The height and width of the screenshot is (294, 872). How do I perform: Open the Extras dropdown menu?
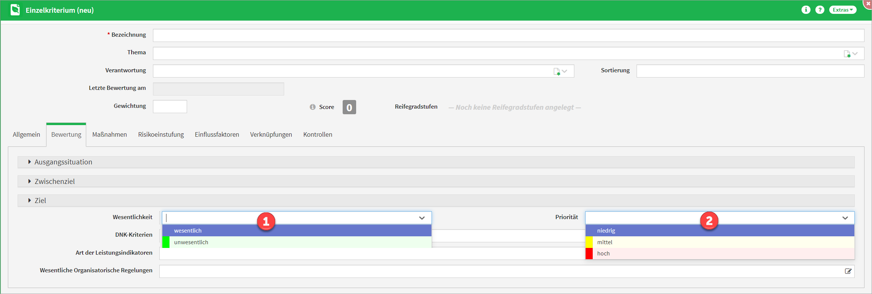click(842, 10)
